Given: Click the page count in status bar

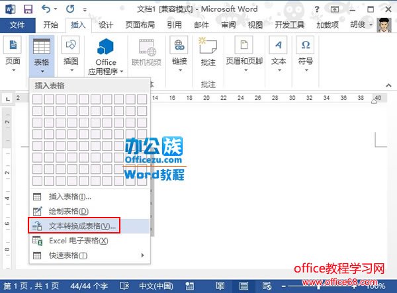Looking at the screenshot, I should [32, 286].
